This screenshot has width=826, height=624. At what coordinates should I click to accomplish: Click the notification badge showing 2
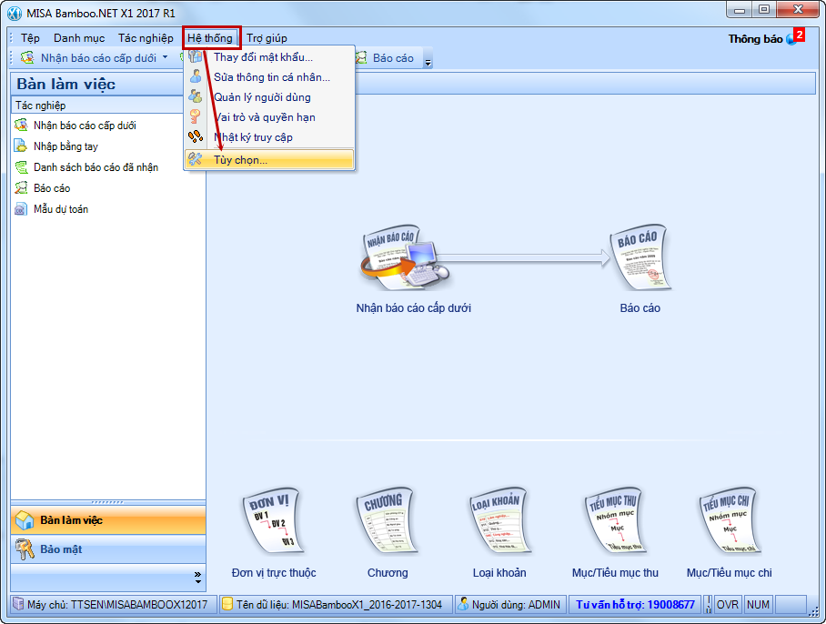tap(800, 35)
